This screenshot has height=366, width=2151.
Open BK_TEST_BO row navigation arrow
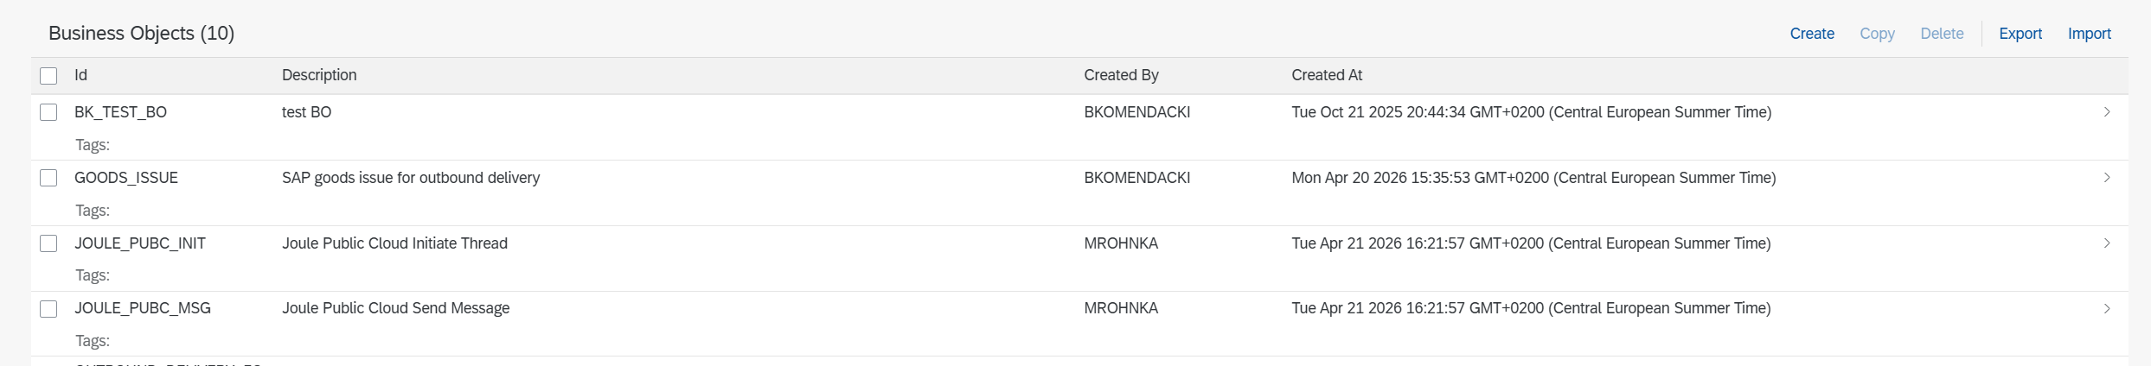click(x=2107, y=112)
